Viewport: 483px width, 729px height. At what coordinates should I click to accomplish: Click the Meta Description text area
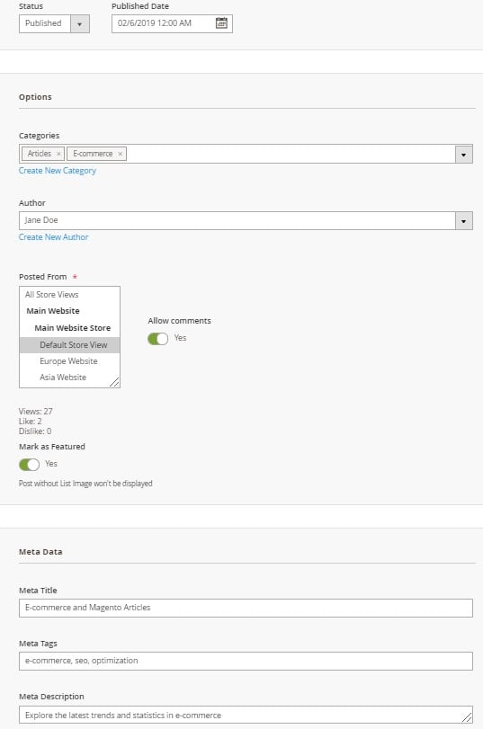(246, 715)
